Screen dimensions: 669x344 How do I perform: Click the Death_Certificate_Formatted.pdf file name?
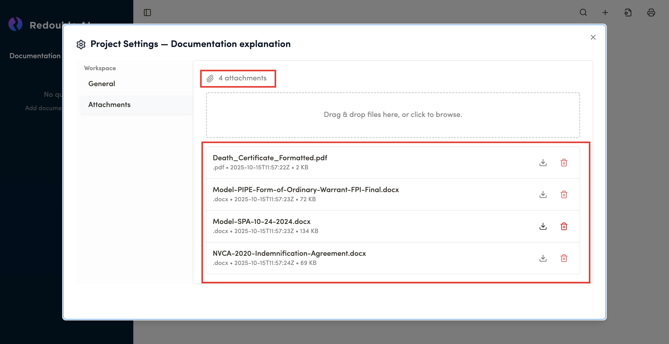click(270, 158)
